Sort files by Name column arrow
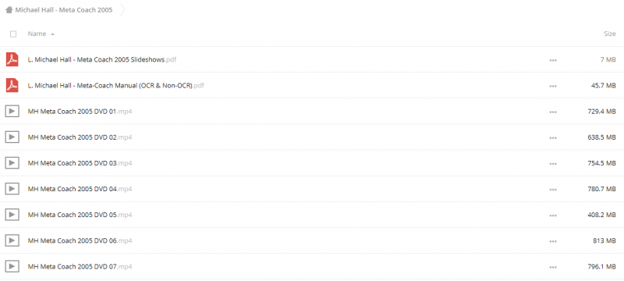624x281 pixels. click(52, 34)
